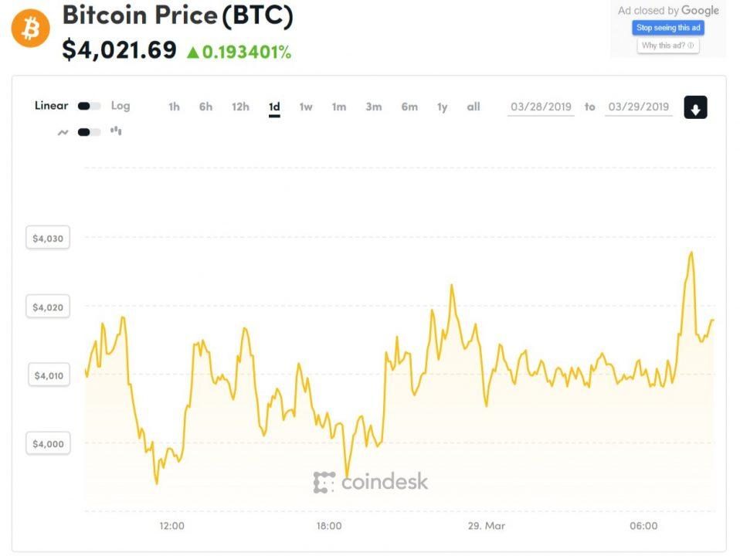The image size is (740, 556).
Task: Click the green price-up triangle indicator
Action: pyautogui.click(x=192, y=52)
